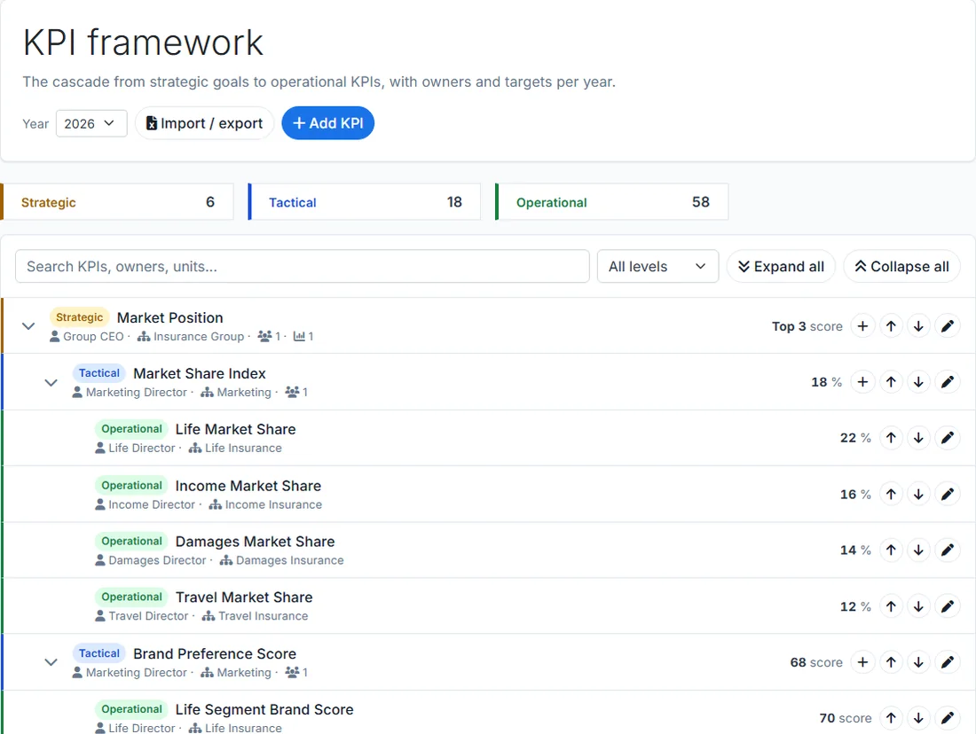Collapse the Brand Preference Score row

pyautogui.click(x=51, y=662)
